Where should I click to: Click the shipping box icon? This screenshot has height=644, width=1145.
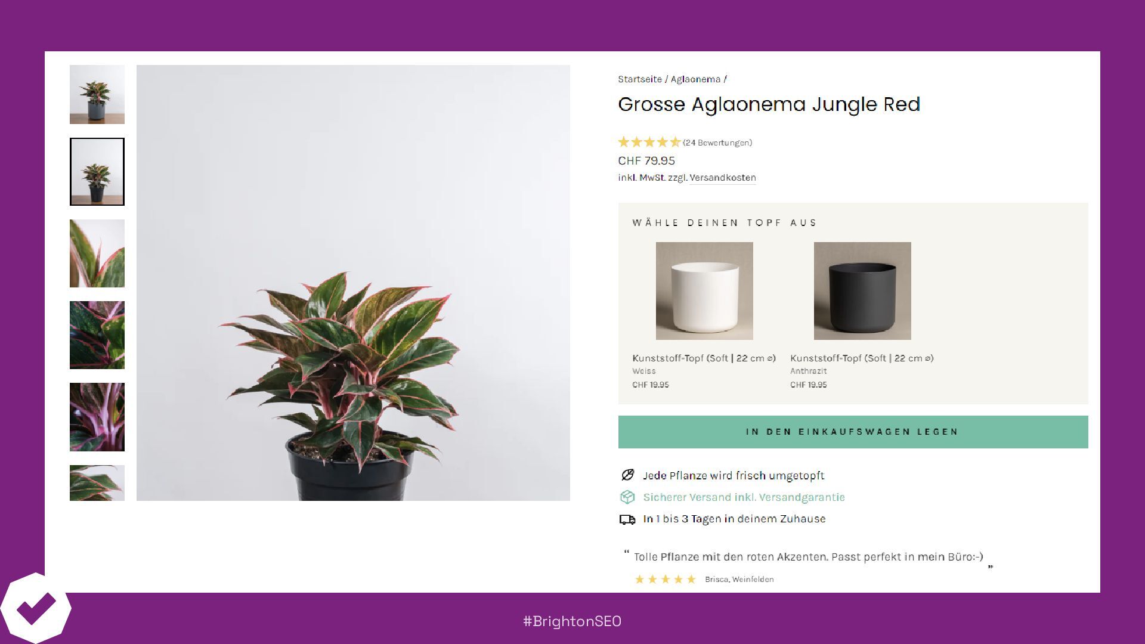tap(627, 497)
